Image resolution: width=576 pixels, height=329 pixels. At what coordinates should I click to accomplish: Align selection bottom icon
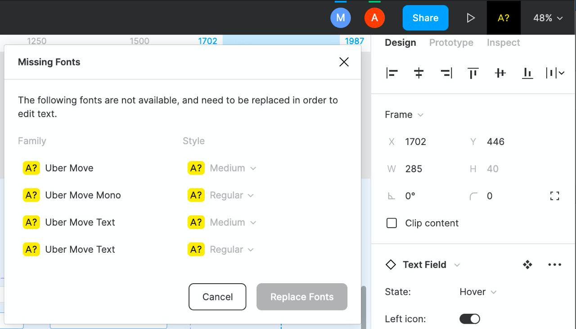coord(527,73)
